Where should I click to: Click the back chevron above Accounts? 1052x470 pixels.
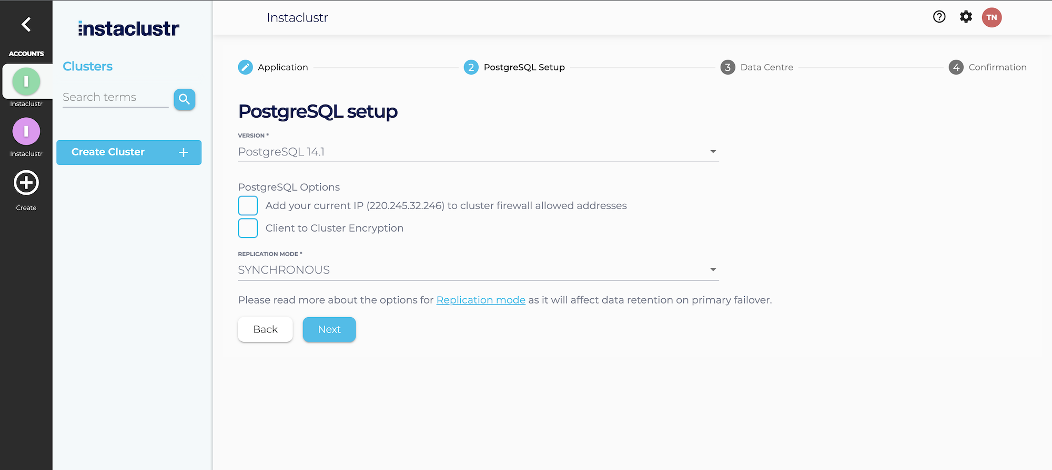[x=26, y=24]
